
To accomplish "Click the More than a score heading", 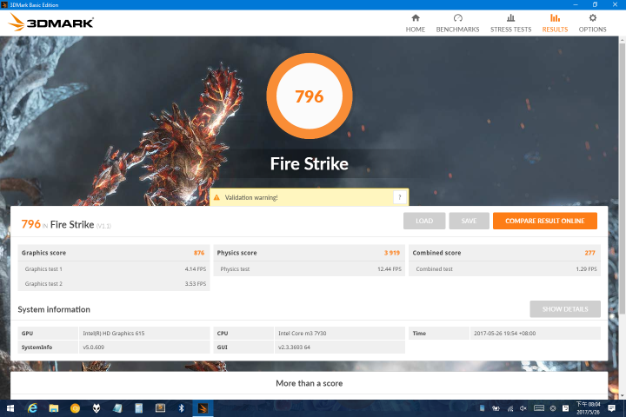I will point(310,383).
